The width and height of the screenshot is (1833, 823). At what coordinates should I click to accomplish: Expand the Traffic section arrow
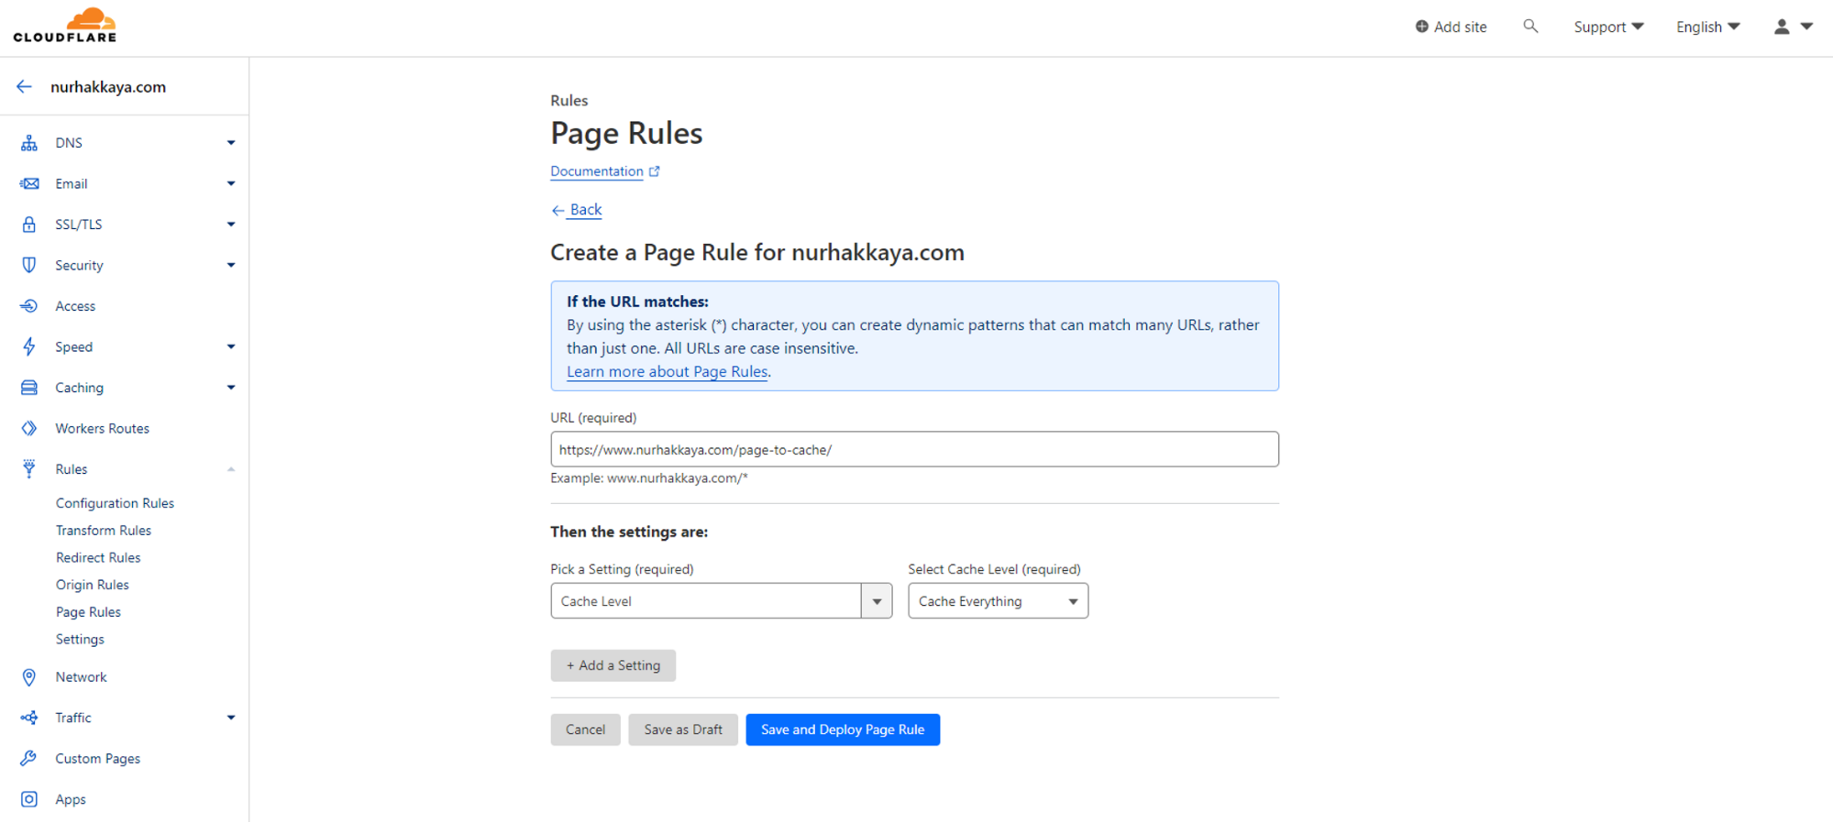(x=231, y=718)
